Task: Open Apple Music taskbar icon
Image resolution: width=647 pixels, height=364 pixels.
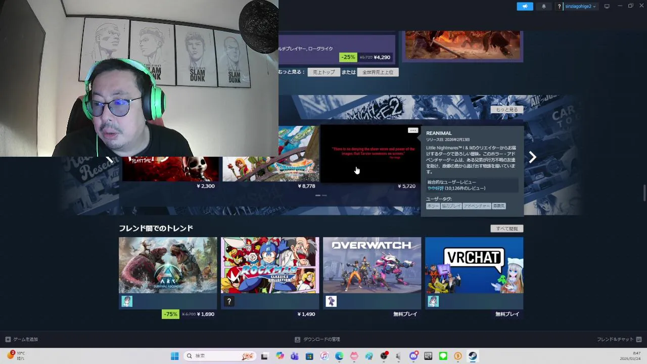Action: tap(325, 356)
